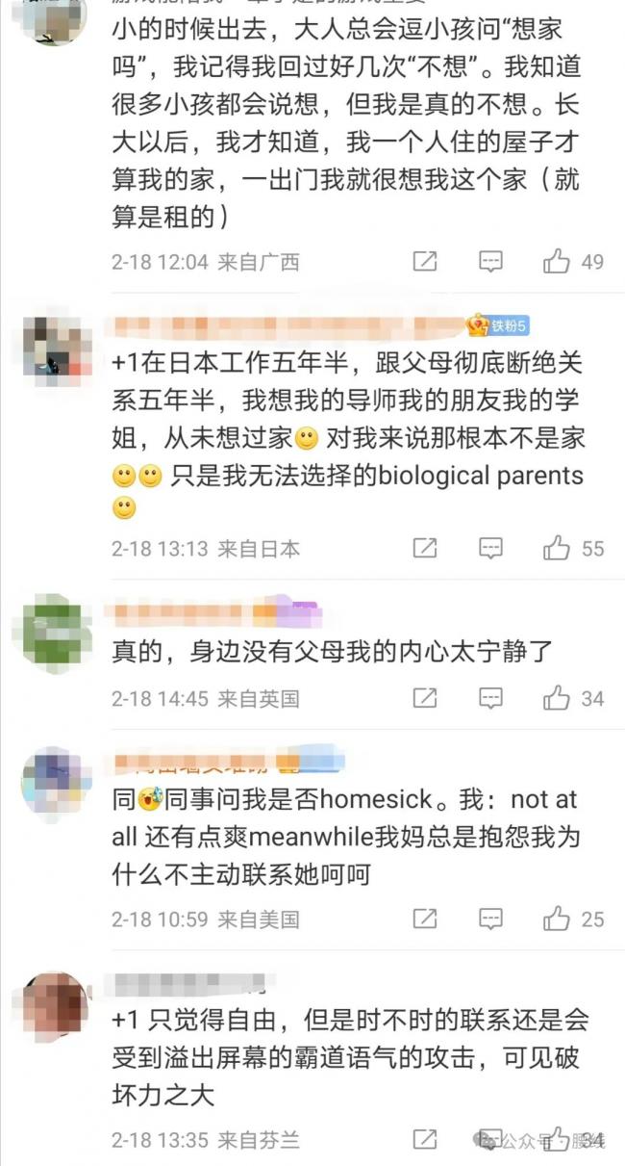Share the 日本 comment via repost icon
Screen dimensions: 625x1166
point(425,548)
